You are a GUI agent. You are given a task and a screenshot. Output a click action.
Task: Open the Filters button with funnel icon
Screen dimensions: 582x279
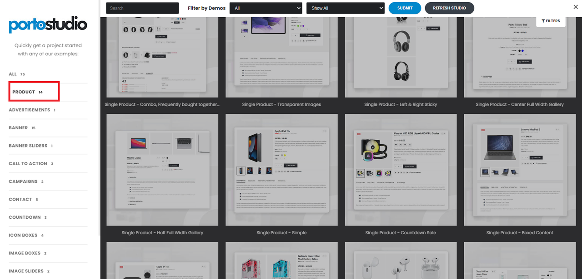click(x=551, y=21)
